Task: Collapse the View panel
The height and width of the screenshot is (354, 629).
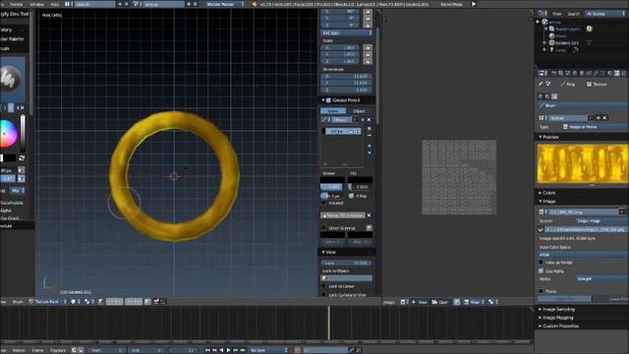Action: [x=323, y=252]
